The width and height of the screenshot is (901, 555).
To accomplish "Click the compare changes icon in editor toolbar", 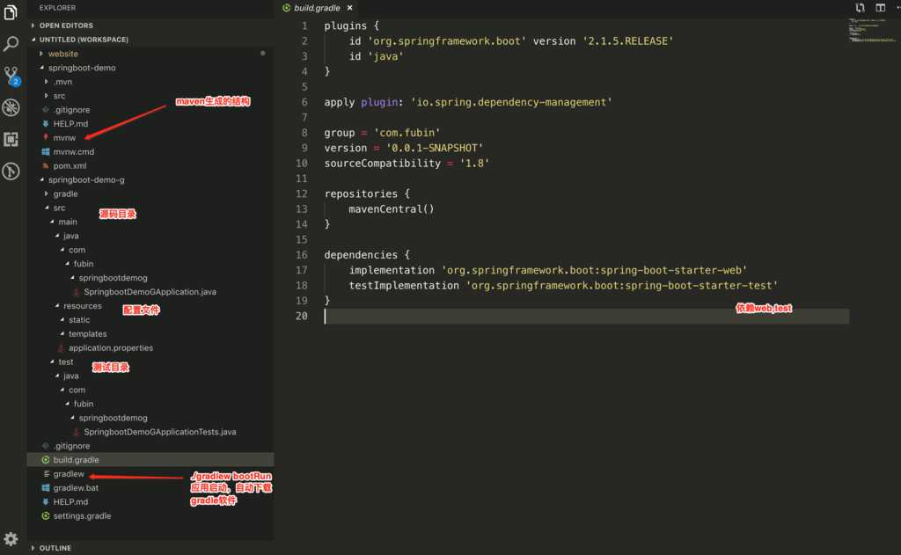I will click(x=860, y=7).
